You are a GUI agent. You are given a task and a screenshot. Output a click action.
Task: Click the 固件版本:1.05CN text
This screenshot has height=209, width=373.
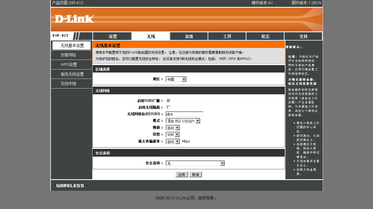click(307, 3)
